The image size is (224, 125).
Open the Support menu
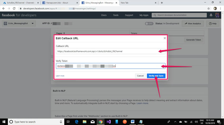click(129, 15)
